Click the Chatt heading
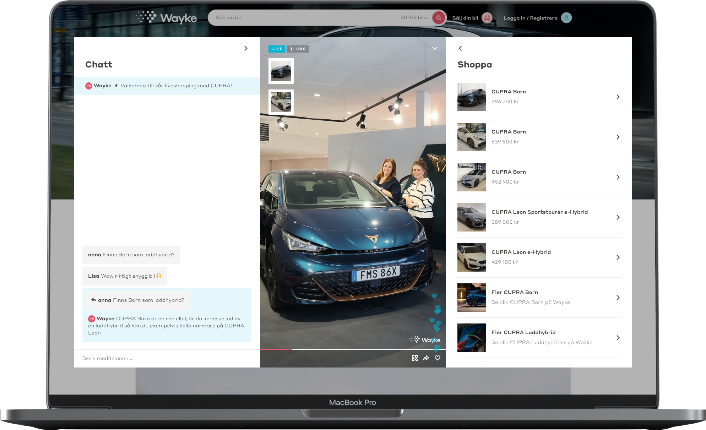 tap(99, 65)
